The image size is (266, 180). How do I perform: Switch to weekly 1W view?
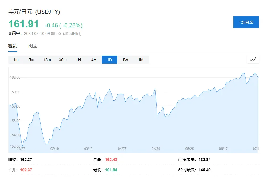(x=125, y=60)
